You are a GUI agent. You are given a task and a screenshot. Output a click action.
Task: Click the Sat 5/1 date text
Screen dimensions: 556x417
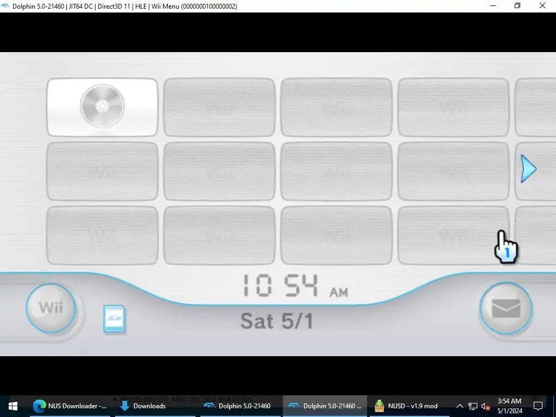tap(276, 321)
